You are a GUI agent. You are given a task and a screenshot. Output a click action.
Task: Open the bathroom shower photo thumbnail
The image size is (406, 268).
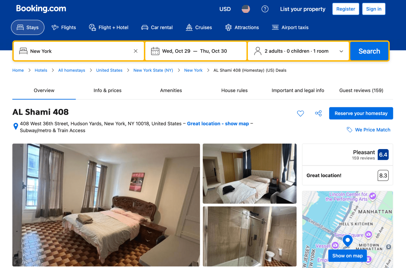pos(249,236)
